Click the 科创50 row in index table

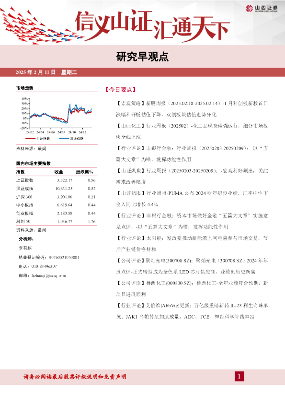coord(56,221)
